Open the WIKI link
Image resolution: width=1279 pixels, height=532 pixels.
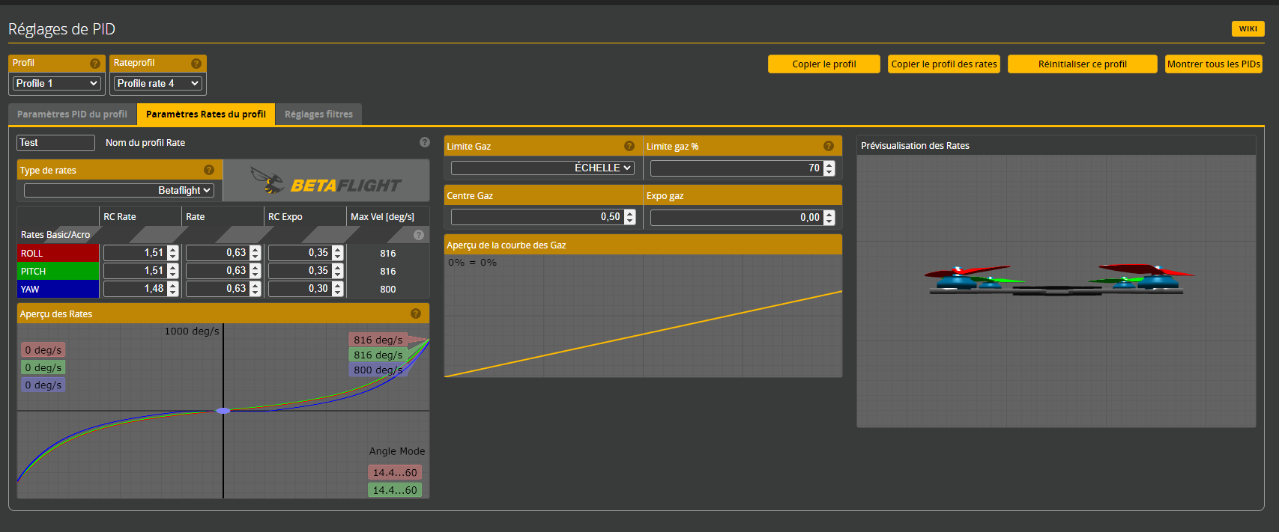click(1248, 29)
